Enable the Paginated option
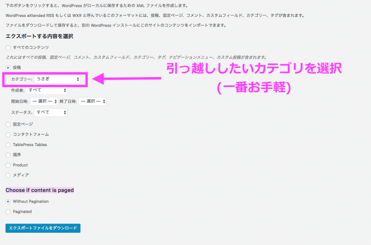Image resolution: width=371 pixels, height=245 pixels. [8, 212]
